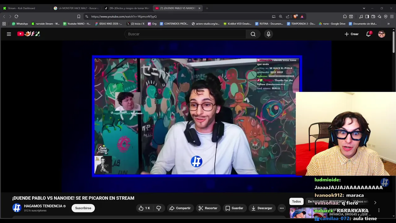Select the Todos filter chip
Screen dimensions: 396x223
coord(296,202)
